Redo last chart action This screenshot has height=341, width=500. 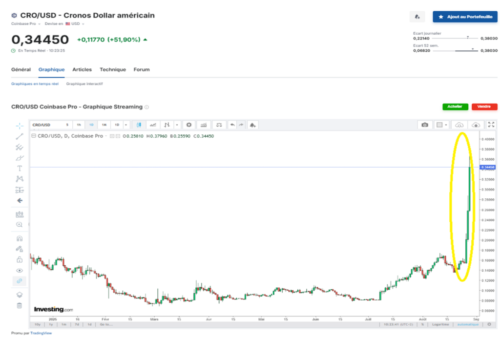pyautogui.click(x=241, y=125)
